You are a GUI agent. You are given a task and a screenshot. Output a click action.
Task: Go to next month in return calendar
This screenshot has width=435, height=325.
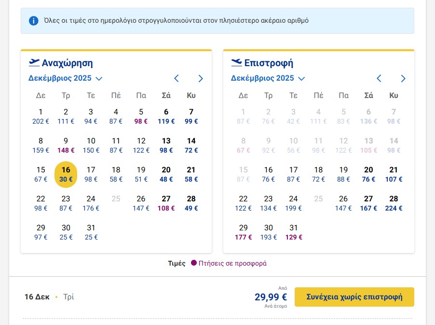(403, 79)
